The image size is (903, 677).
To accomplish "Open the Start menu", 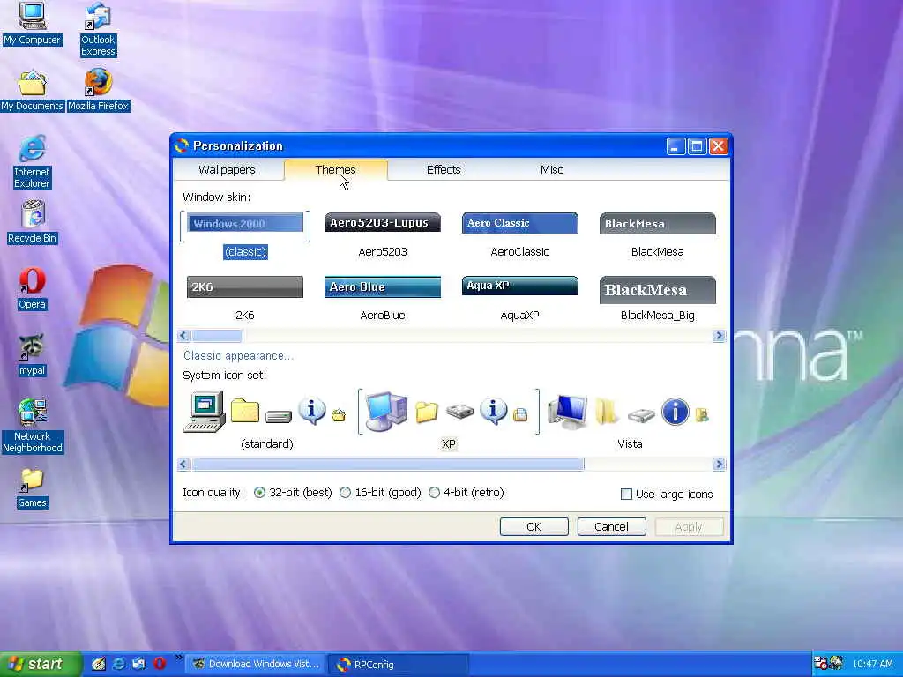I will 41,664.
